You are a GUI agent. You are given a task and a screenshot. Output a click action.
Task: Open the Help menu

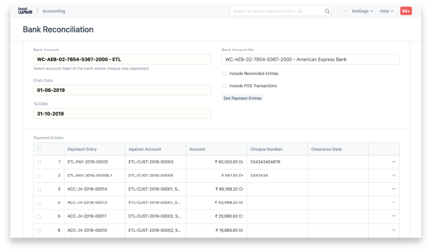[386, 11]
